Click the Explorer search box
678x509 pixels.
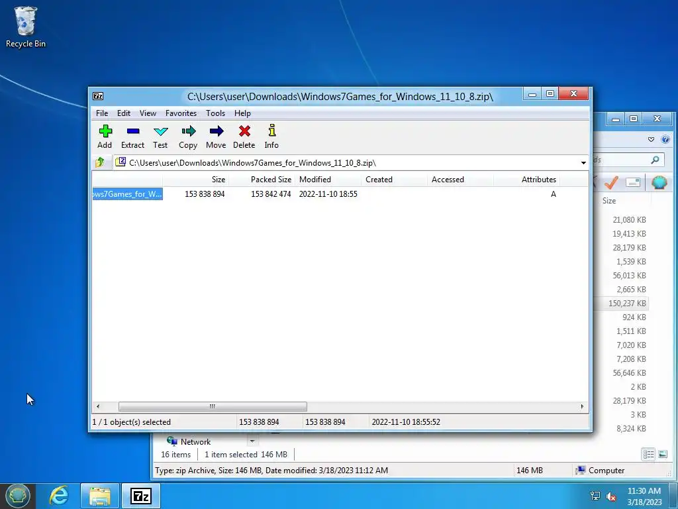click(x=628, y=160)
